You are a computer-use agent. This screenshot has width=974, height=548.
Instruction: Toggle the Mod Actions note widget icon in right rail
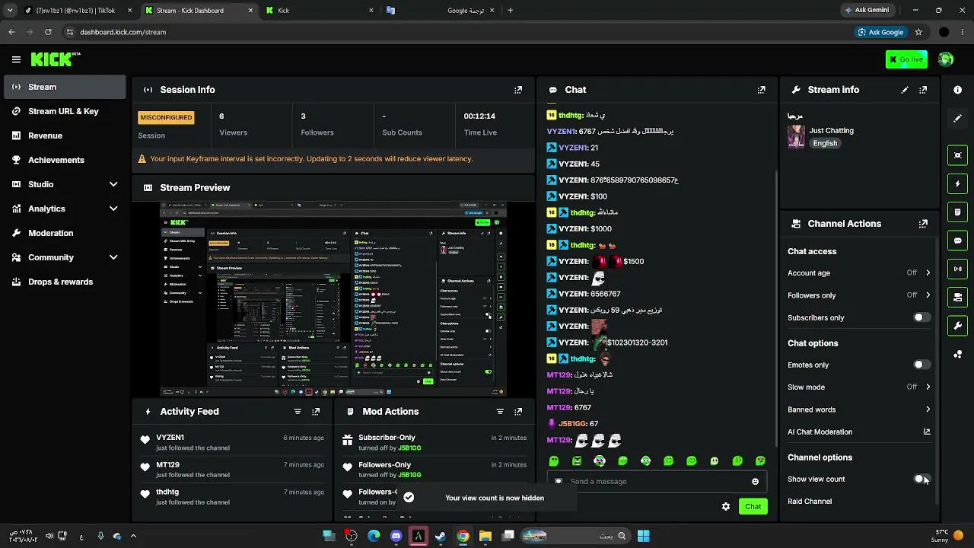957,212
